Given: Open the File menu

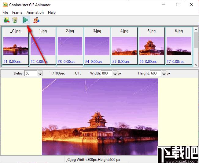Looking at the screenshot, I should [5, 13].
